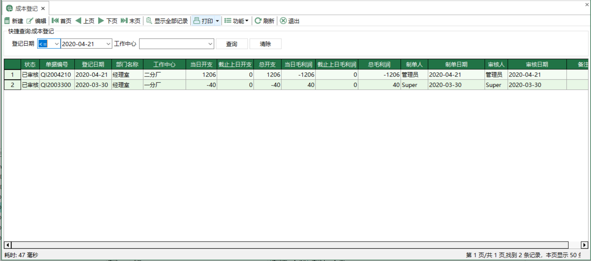Select row number 1 header
Image resolution: width=591 pixels, height=261 pixels.
point(12,75)
